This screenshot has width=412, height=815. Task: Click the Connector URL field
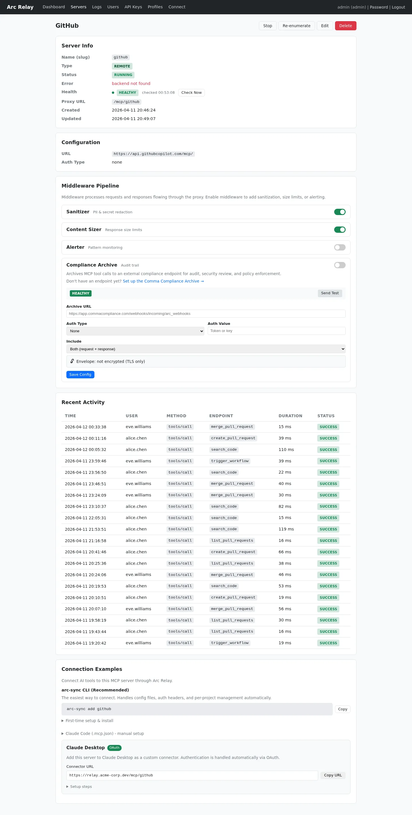click(x=192, y=776)
